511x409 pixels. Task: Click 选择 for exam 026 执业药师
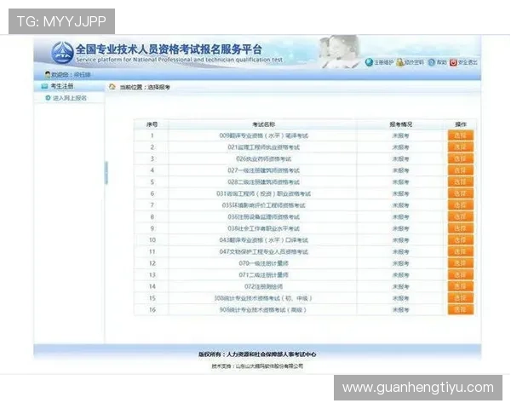(460, 158)
